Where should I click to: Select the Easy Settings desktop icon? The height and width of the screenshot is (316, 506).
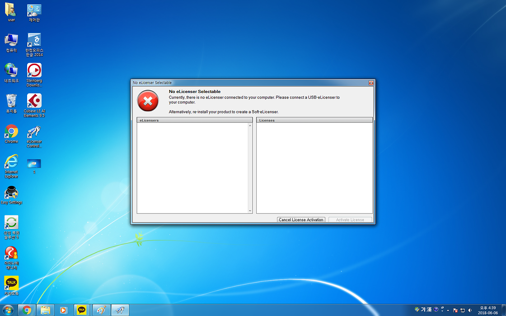pyautogui.click(x=11, y=192)
